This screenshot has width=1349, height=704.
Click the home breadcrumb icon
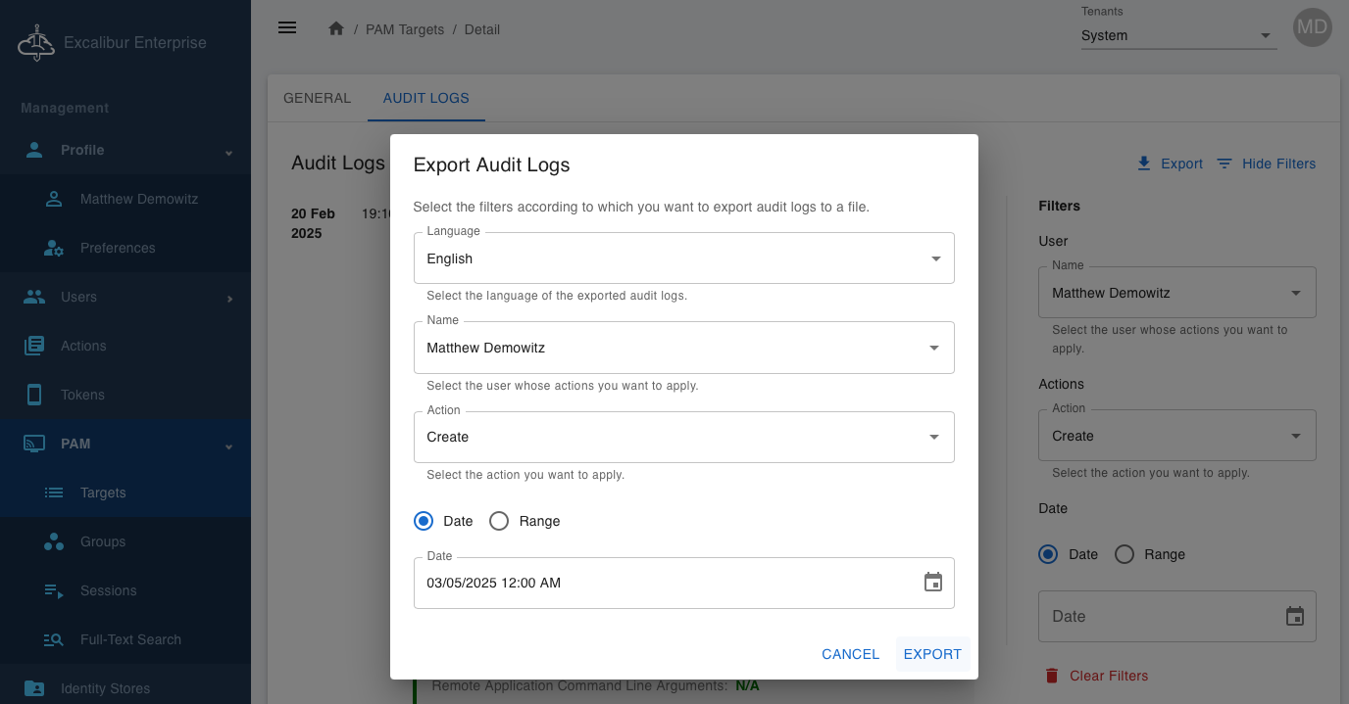(x=336, y=29)
